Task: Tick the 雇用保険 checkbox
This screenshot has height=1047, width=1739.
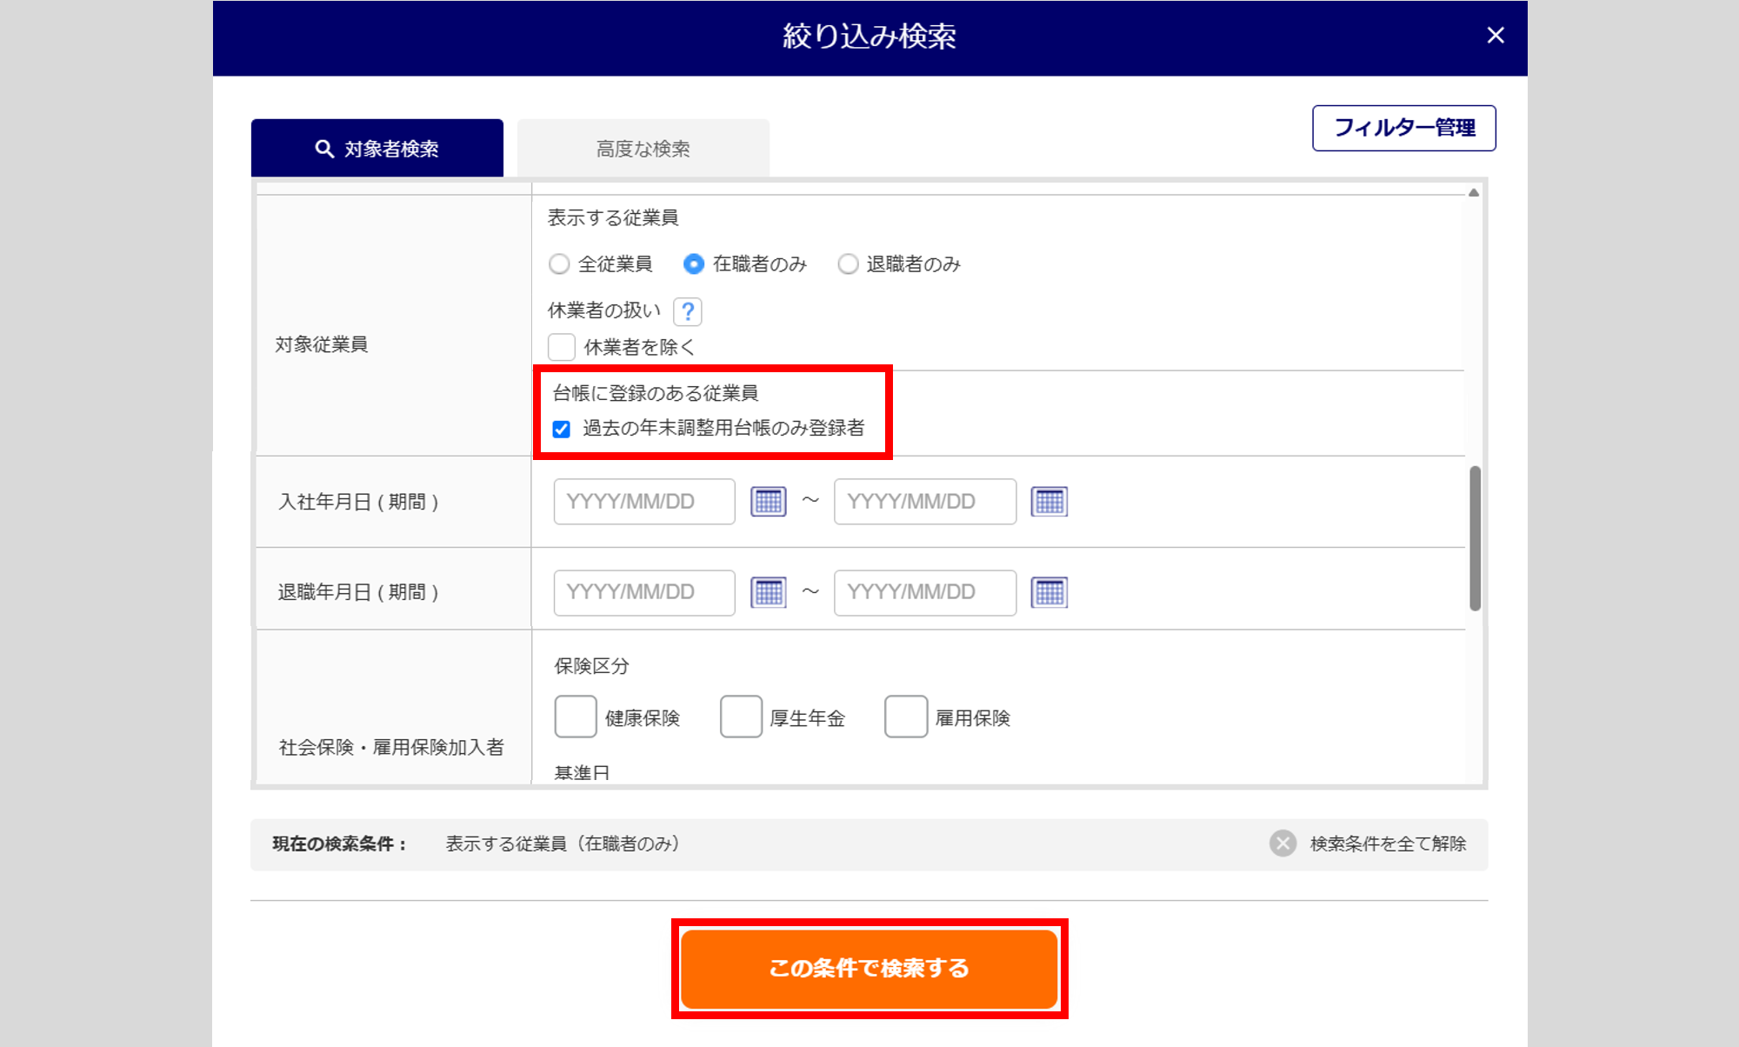Action: 906,717
